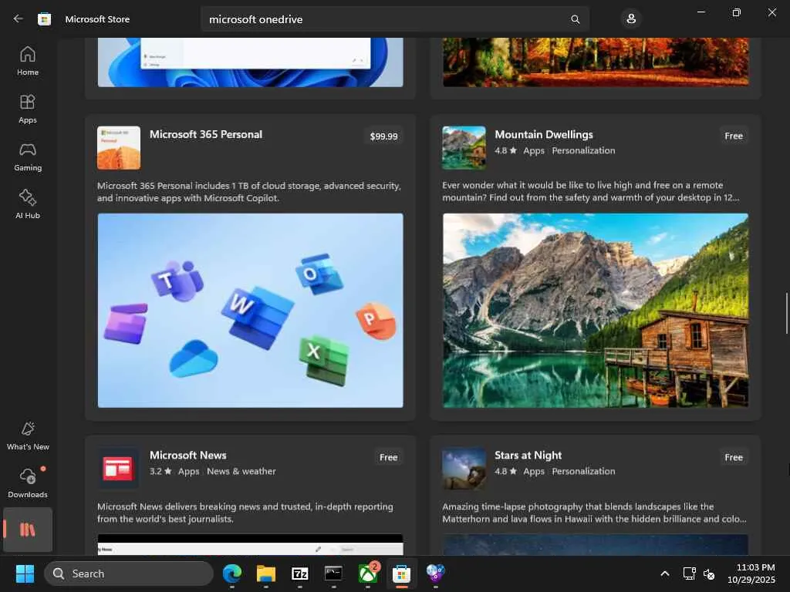Click the 3.2 rating on Microsoft News
The height and width of the screenshot is (592, 790).
[x=160, y=471]
